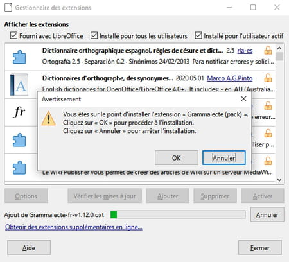The width and height of the screenshot is (289, 262).
Task: Click the 'fr' French dictionary icon
Action: [x=19, y=112]
